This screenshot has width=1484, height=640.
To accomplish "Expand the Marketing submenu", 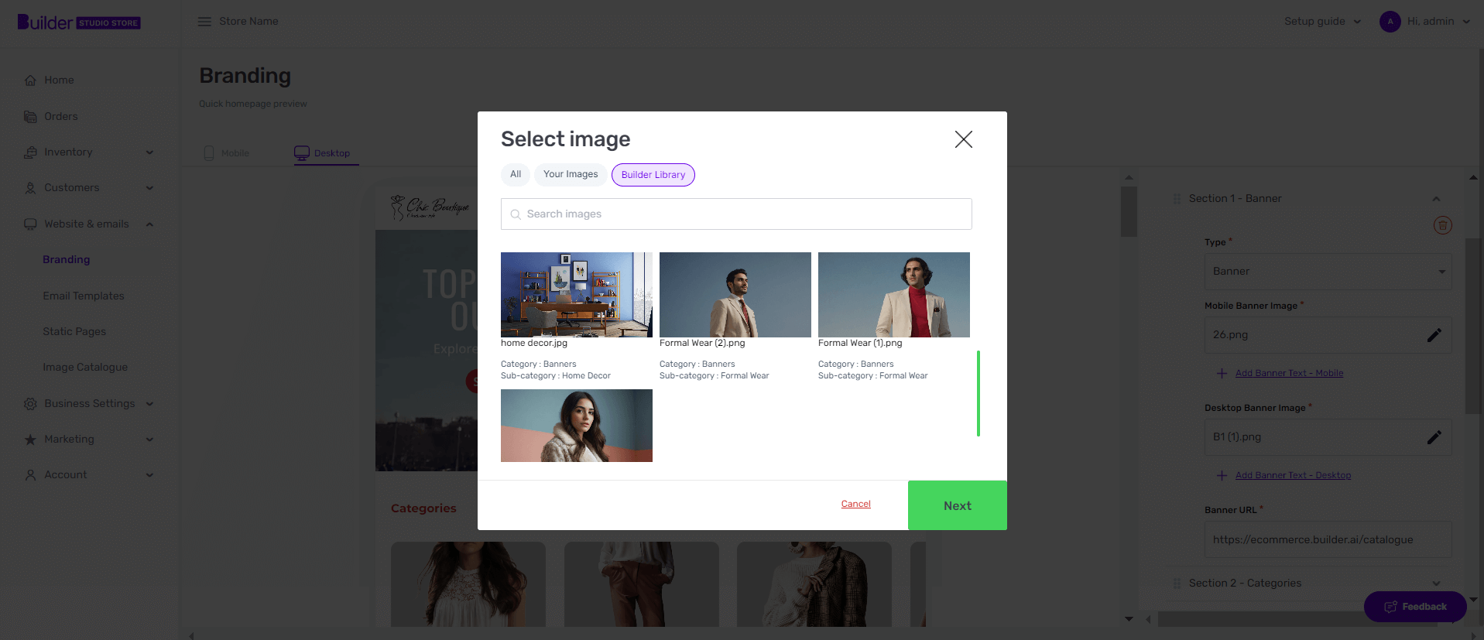I will tap(149, 440).
